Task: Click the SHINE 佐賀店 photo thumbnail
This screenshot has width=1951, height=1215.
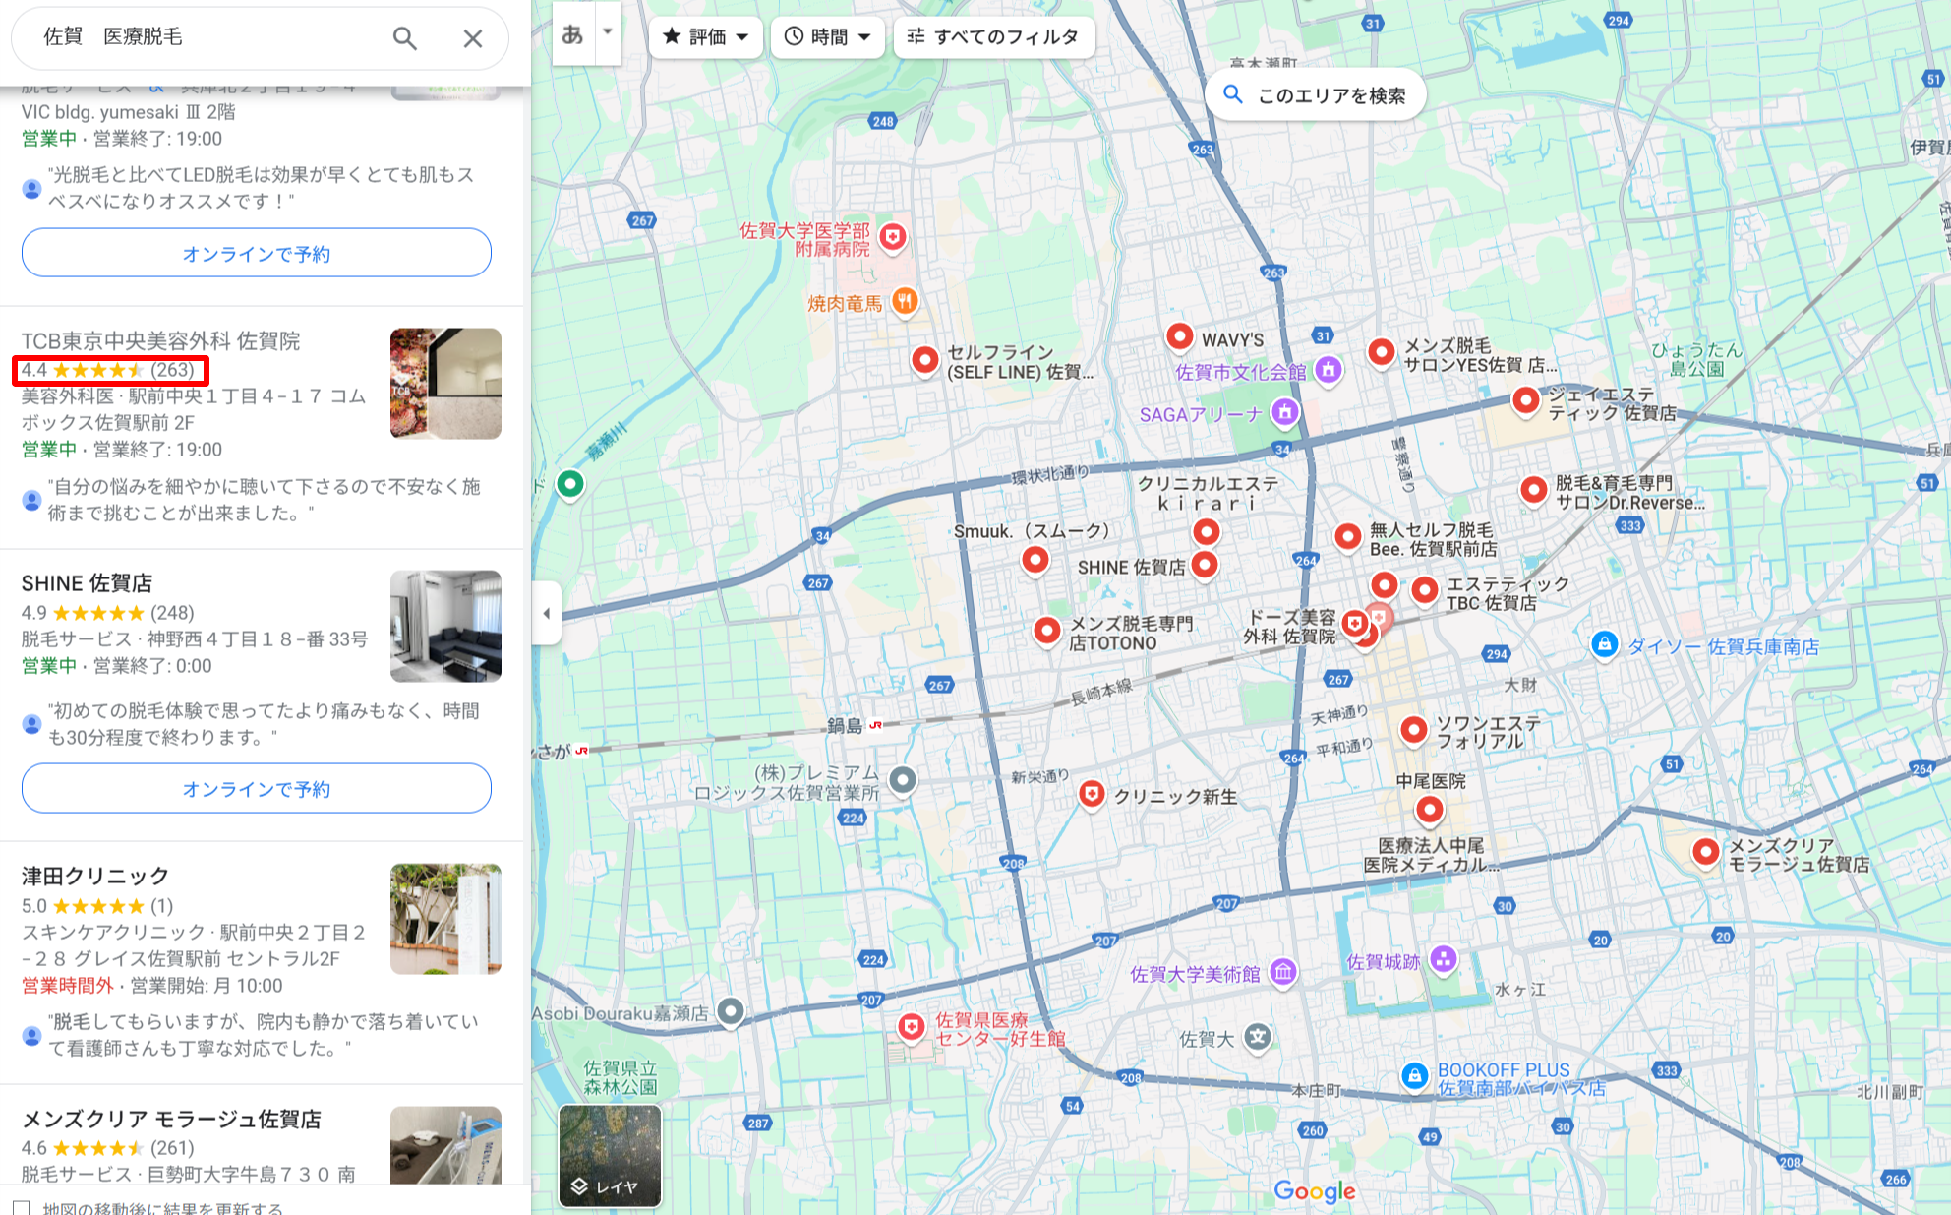Action: [445, 627]
